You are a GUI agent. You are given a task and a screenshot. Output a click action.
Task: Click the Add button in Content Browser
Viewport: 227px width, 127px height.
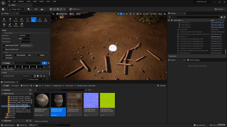[x=6, y=86]
